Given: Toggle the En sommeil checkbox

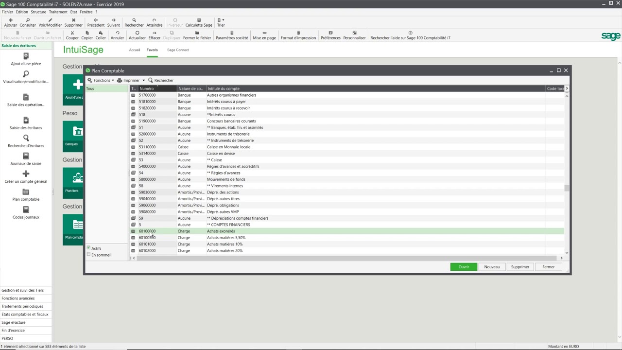Looking at the screenshot, I should coord(88,254).
